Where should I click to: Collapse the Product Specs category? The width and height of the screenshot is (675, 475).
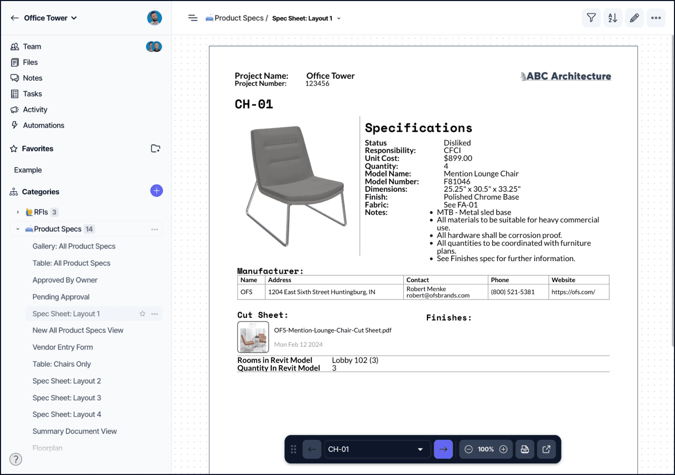18,229
